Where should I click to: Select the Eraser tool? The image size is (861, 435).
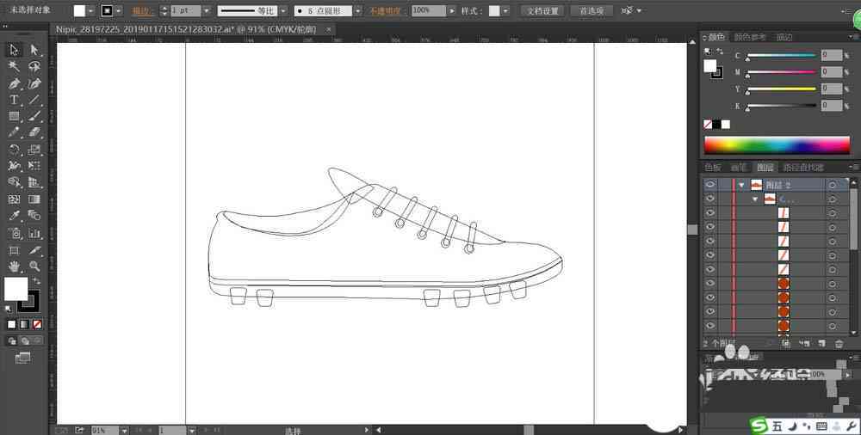(34, 132)
